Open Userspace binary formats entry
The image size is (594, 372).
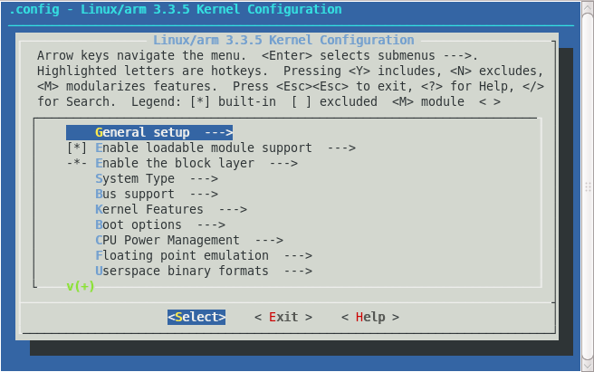(204, 271)
